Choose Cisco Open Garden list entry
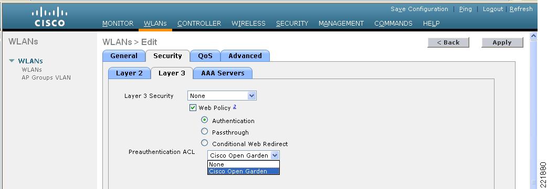The image size is (547, 189). point(244,171)
